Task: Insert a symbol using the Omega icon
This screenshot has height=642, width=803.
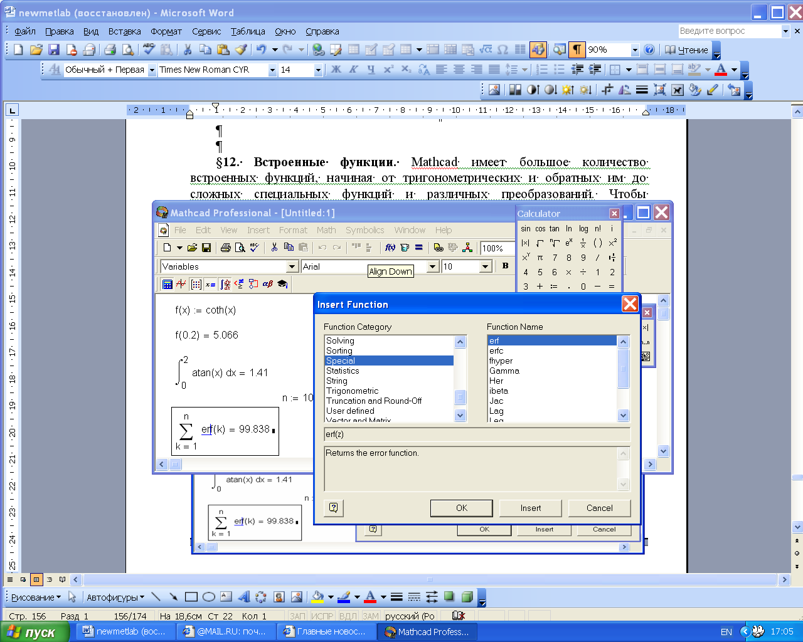Action: [503, 50]
